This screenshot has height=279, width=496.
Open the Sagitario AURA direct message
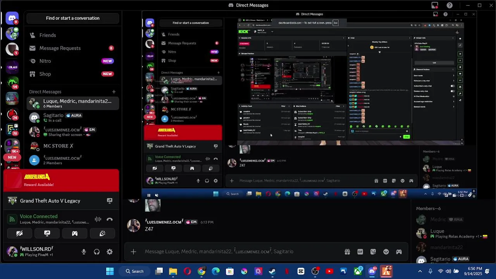pos(73,118)
